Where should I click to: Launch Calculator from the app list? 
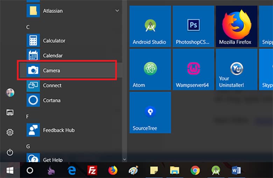[66, 41]
